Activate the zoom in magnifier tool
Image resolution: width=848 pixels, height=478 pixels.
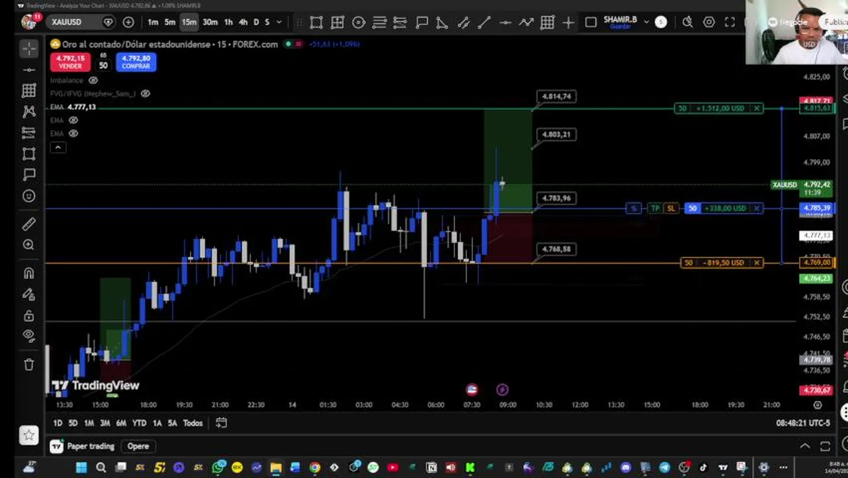29,245
